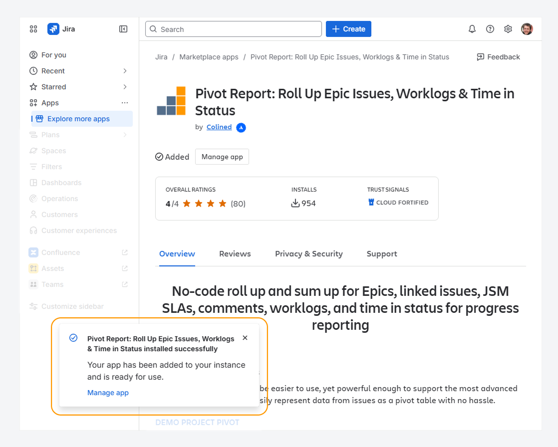
Task: Go to Marketplace apps breadcrumb
Action: click(x=209, y=57)
